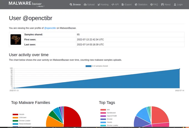Open the FAQ page

coord(154,4)
